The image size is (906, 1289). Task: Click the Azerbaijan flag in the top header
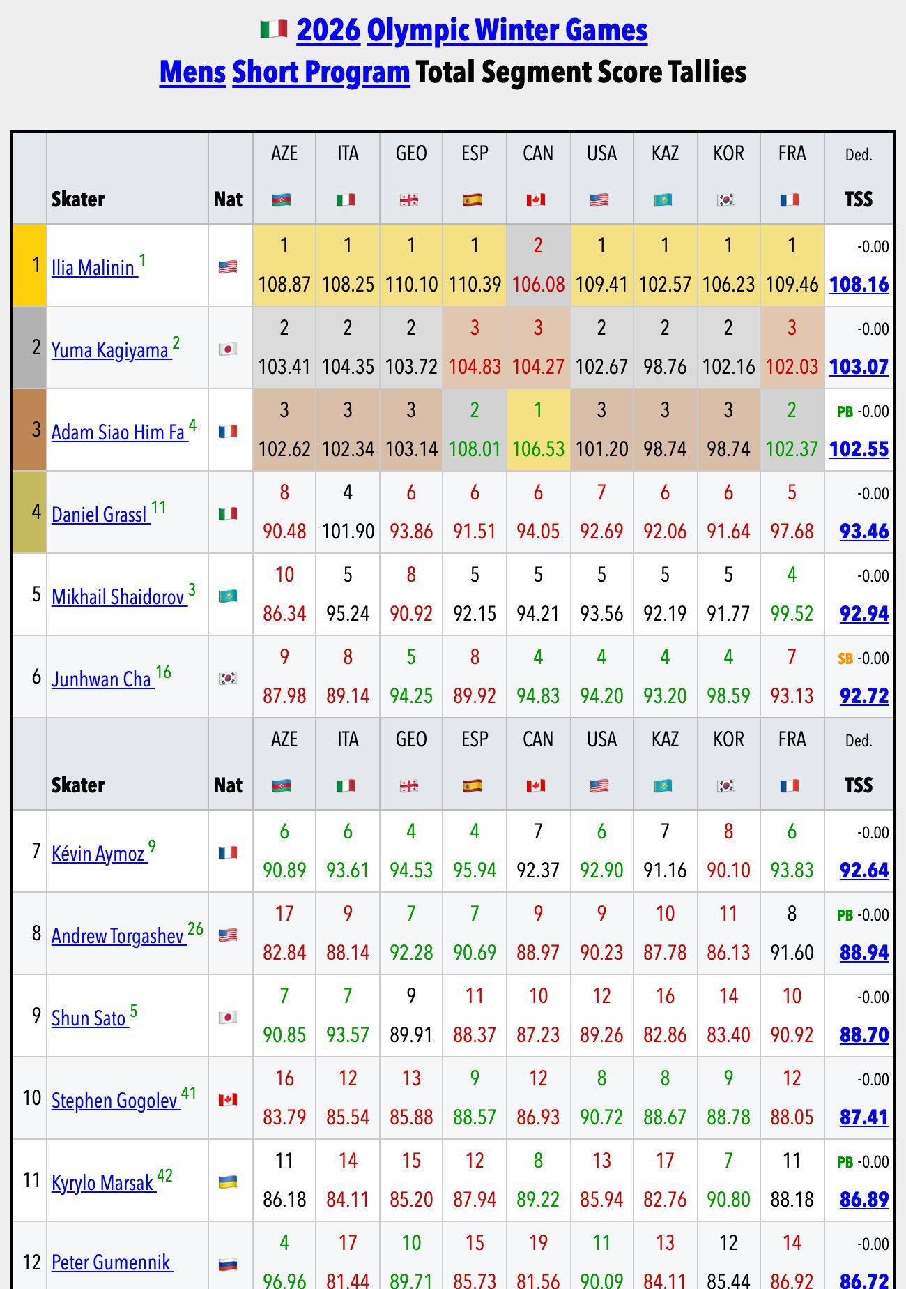pos(282,200)
